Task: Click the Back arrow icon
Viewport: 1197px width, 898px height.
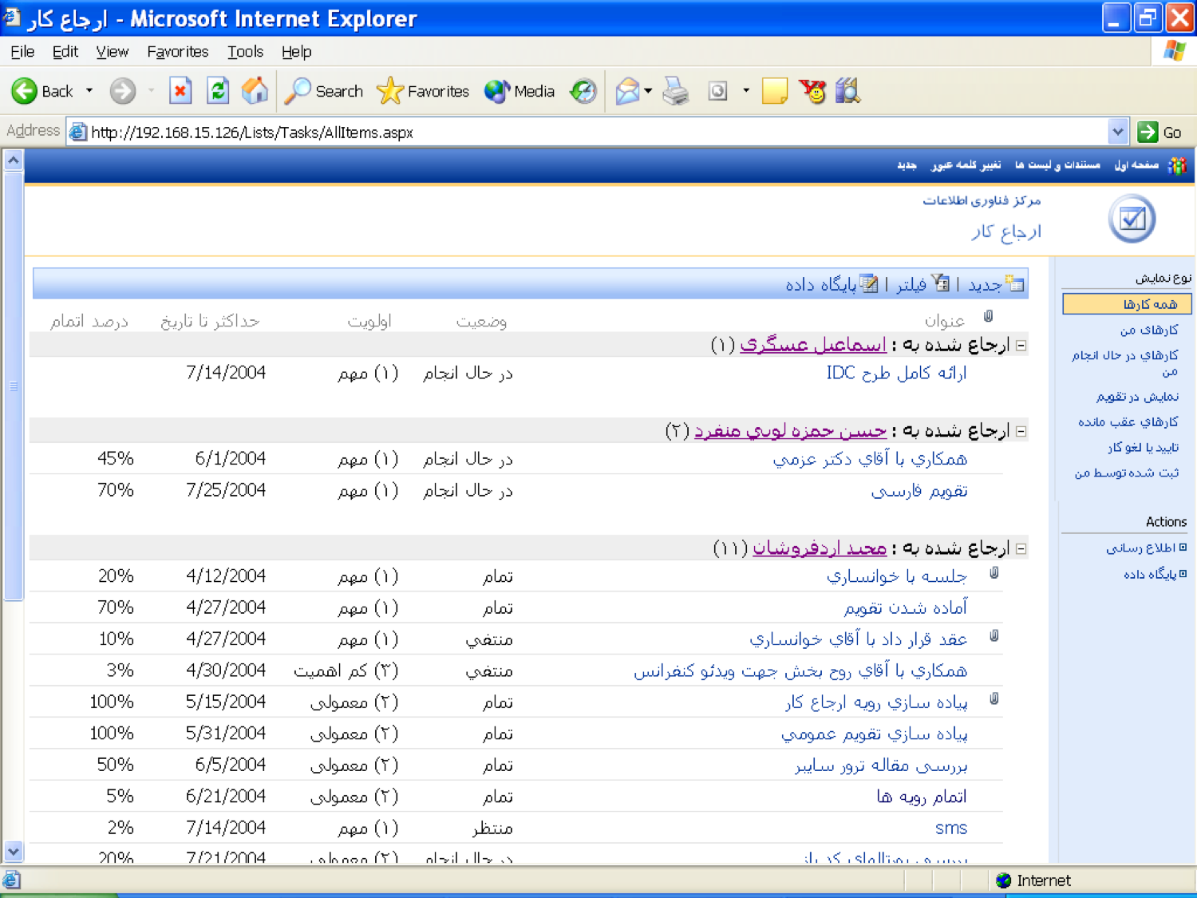Action: coord(24,91)
